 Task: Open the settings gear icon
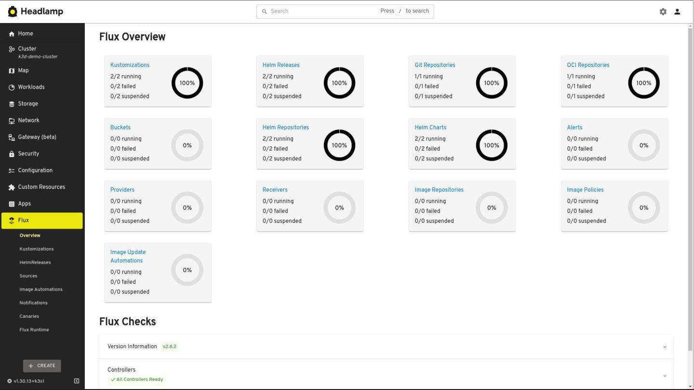click(663, 12)
